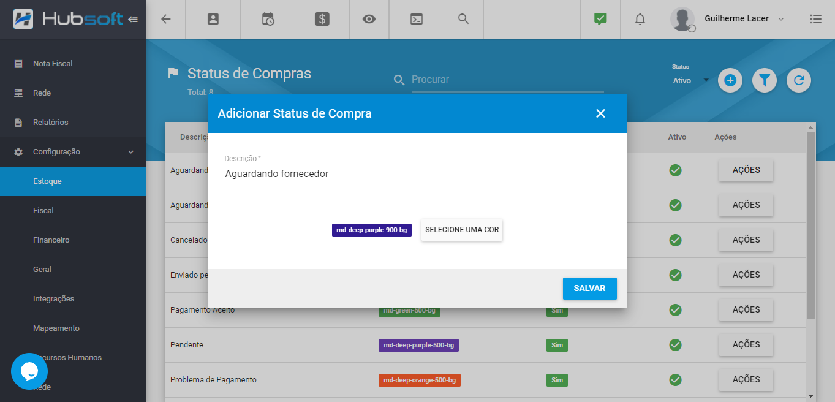
Task: Click the Rede network sidebar icon
Action: pyautogui.click(x=18, y=93)
